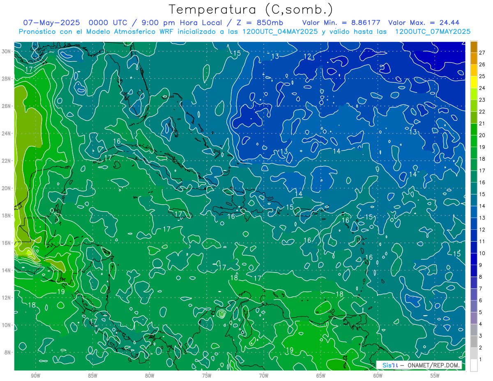Click the color scale value 2

tap(481, 348)
